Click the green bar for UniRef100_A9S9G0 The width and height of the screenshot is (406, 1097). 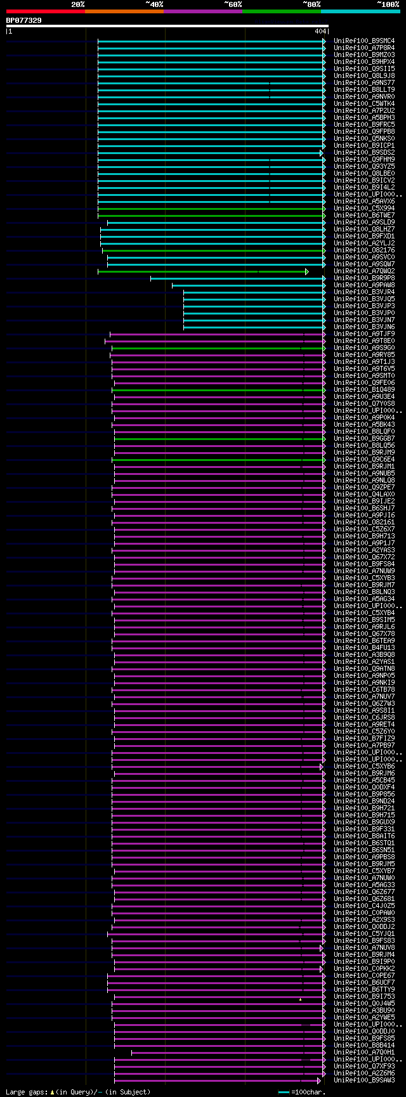[x=218, y=348]
